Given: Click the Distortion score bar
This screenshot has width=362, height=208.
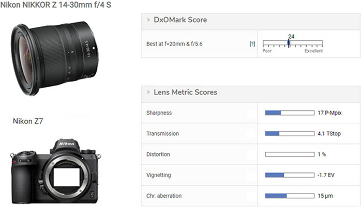Looking at the screenshot, I should click(289, 154).
